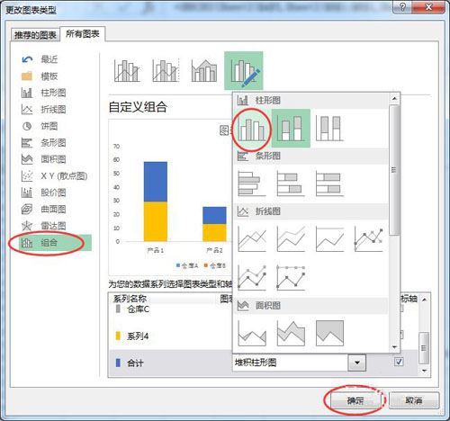Select stacked area-clustered column combo icon
Screen dimensions: 450x421
204,71
